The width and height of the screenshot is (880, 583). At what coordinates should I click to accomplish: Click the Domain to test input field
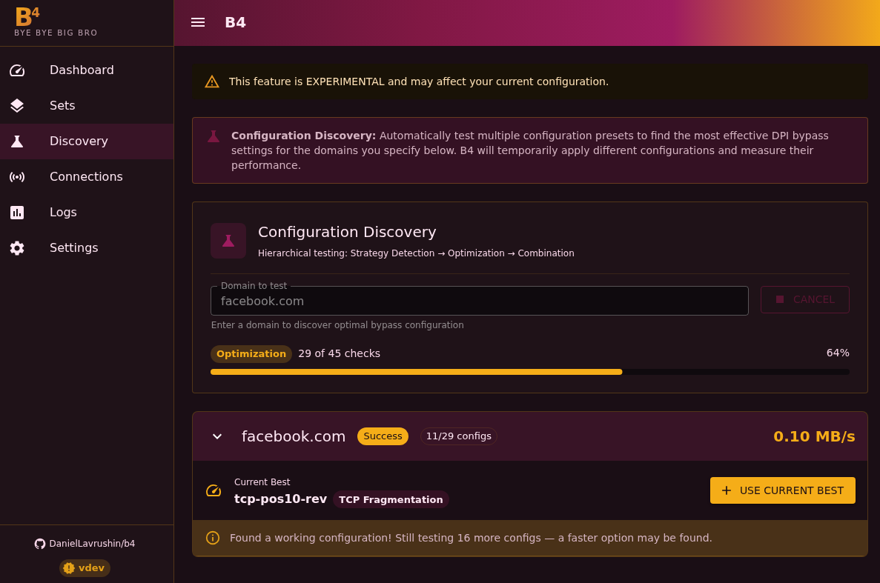tap(479, 301)
